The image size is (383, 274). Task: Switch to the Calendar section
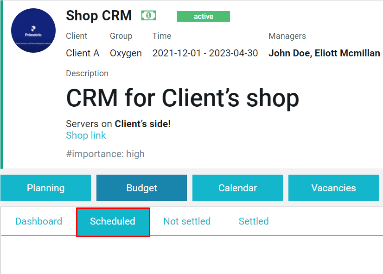[238, 188]
